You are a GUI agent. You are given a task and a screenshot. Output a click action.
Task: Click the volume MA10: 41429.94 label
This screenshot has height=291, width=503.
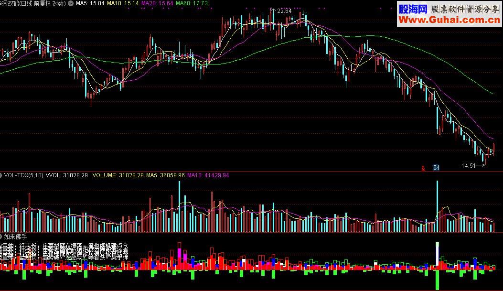208,175
